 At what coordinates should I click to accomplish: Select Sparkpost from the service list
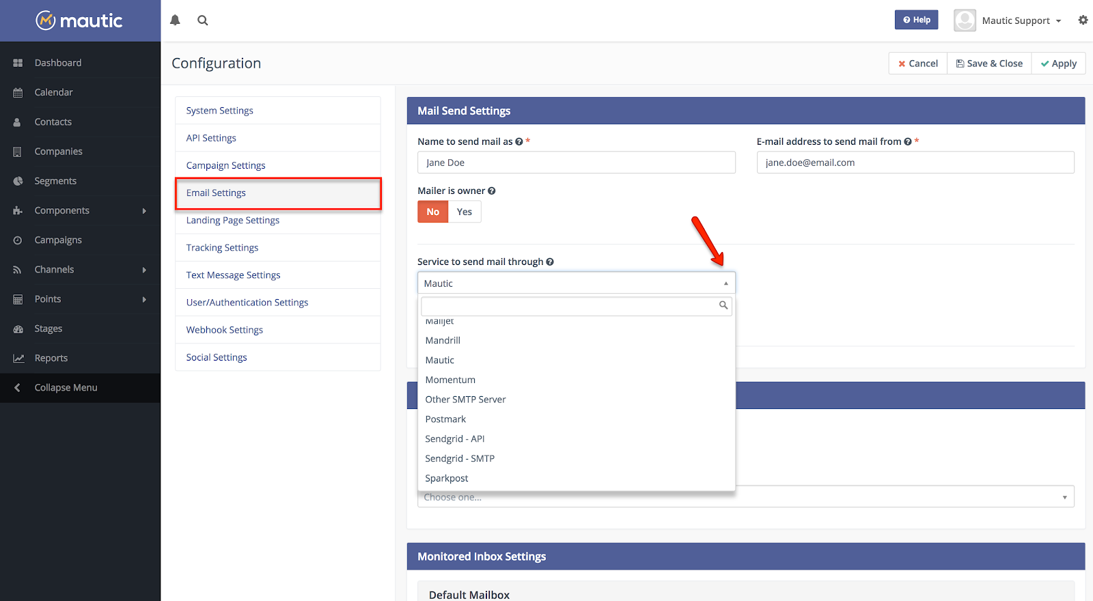(576, 479)
